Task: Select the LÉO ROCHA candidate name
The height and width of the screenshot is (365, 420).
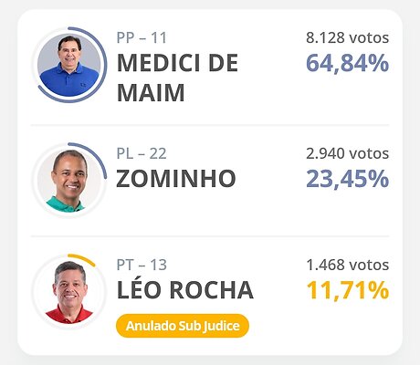Action: click(185, 289)
